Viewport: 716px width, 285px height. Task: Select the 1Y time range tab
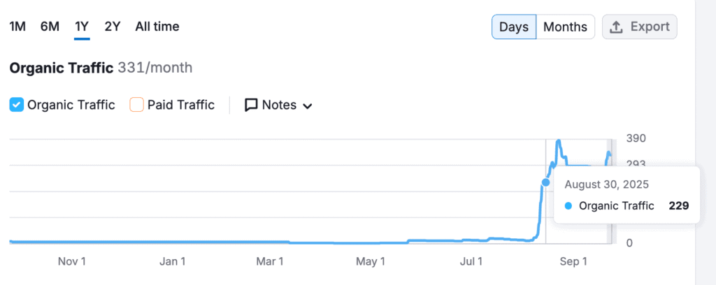pyautogui.click(x=82, y=27)
